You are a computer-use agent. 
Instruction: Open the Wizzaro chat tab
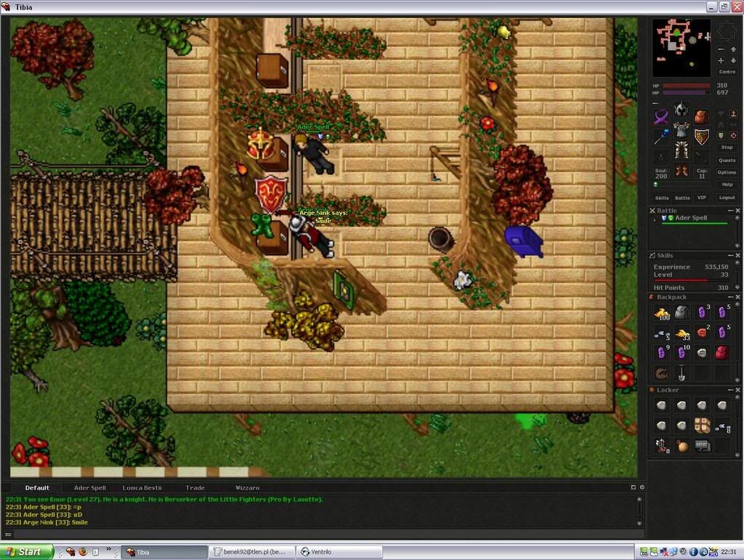(x=247, y=488)
